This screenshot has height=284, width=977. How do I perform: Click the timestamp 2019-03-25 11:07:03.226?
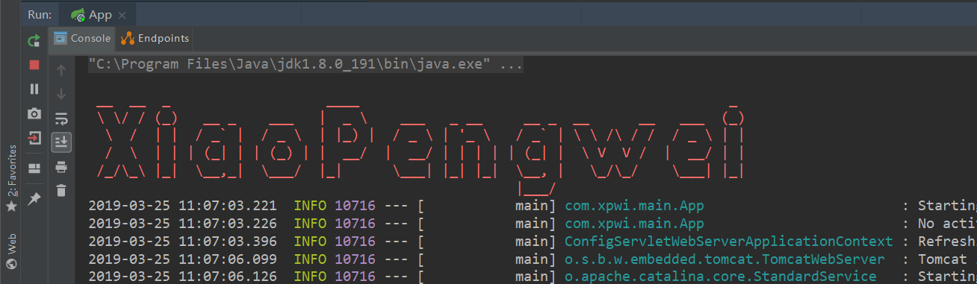(182, 224)
